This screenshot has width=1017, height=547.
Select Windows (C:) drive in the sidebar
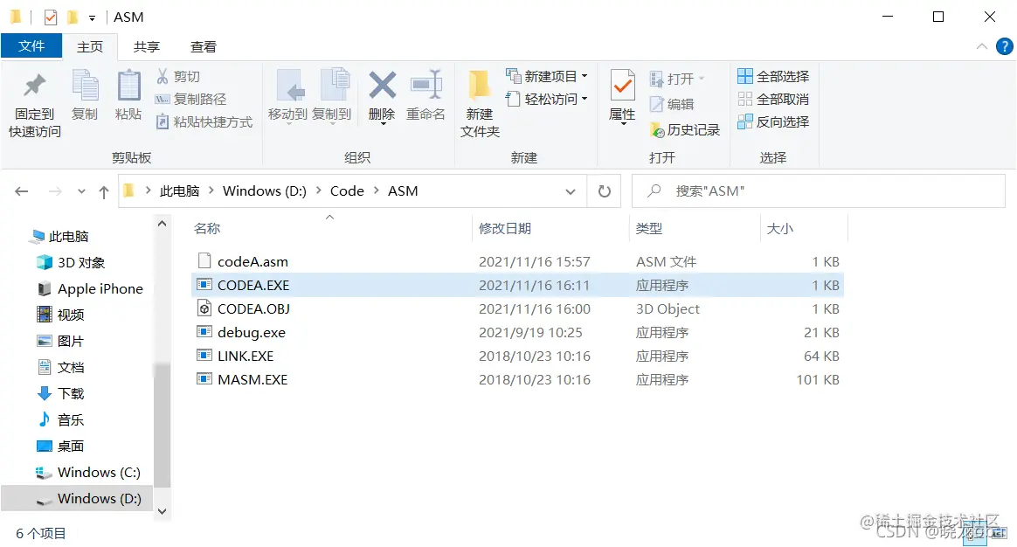(88, 473)
